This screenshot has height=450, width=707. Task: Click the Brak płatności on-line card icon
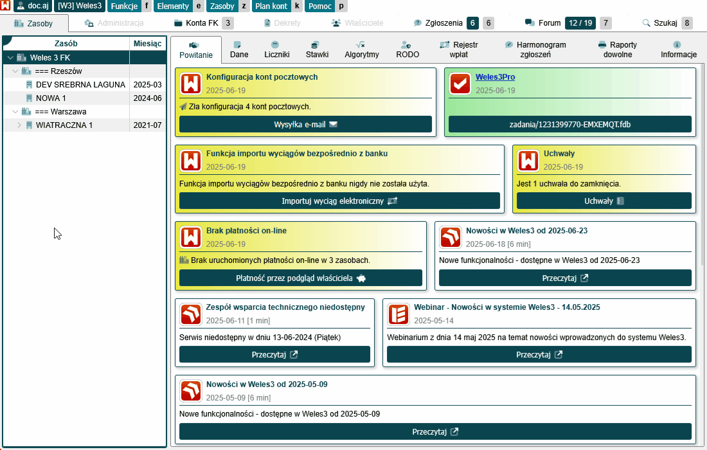tap(191, 238)
